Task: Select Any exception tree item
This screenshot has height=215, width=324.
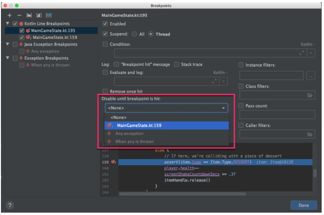Action: pyautogui.click(x=45, y=51)
